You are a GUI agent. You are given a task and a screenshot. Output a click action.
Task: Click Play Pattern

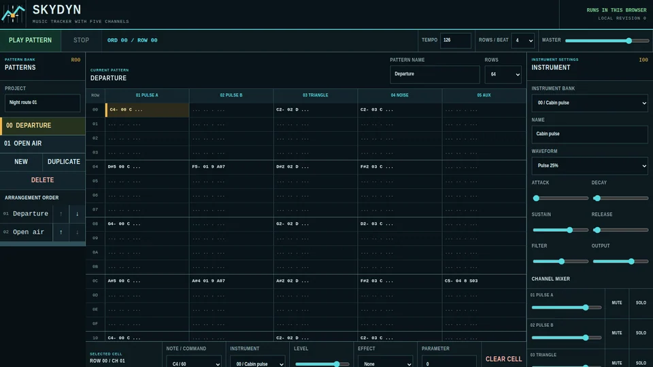(x=31, y=40)
